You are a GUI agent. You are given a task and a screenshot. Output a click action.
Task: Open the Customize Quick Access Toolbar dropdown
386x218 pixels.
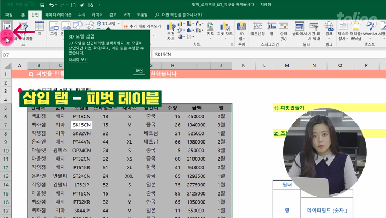(100, 5)
